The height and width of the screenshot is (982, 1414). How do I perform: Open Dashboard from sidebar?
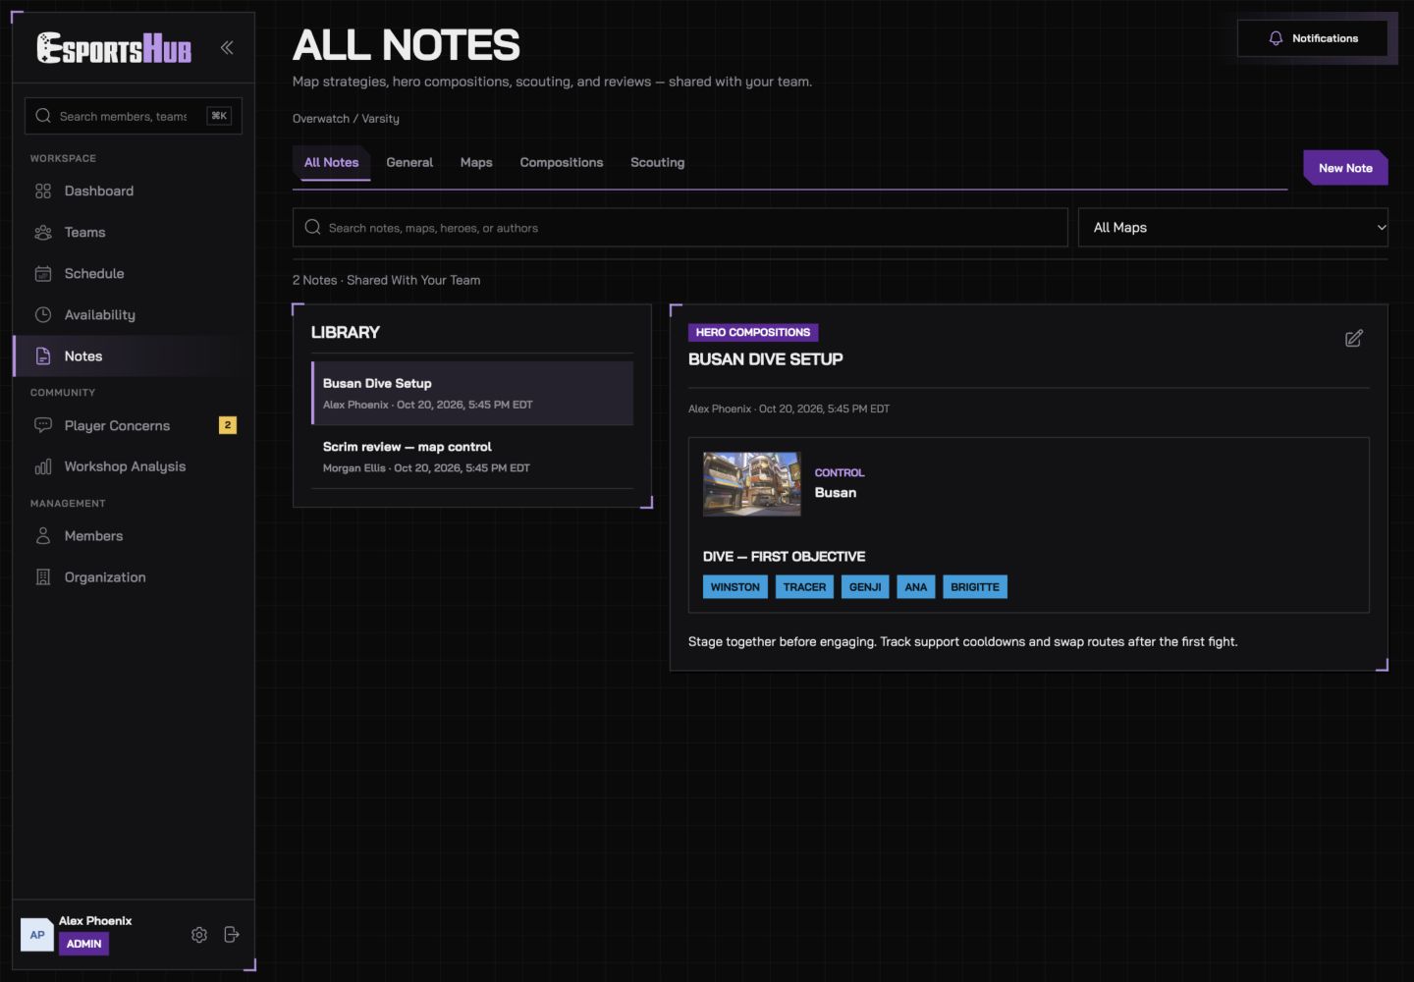tap(134, 191)
